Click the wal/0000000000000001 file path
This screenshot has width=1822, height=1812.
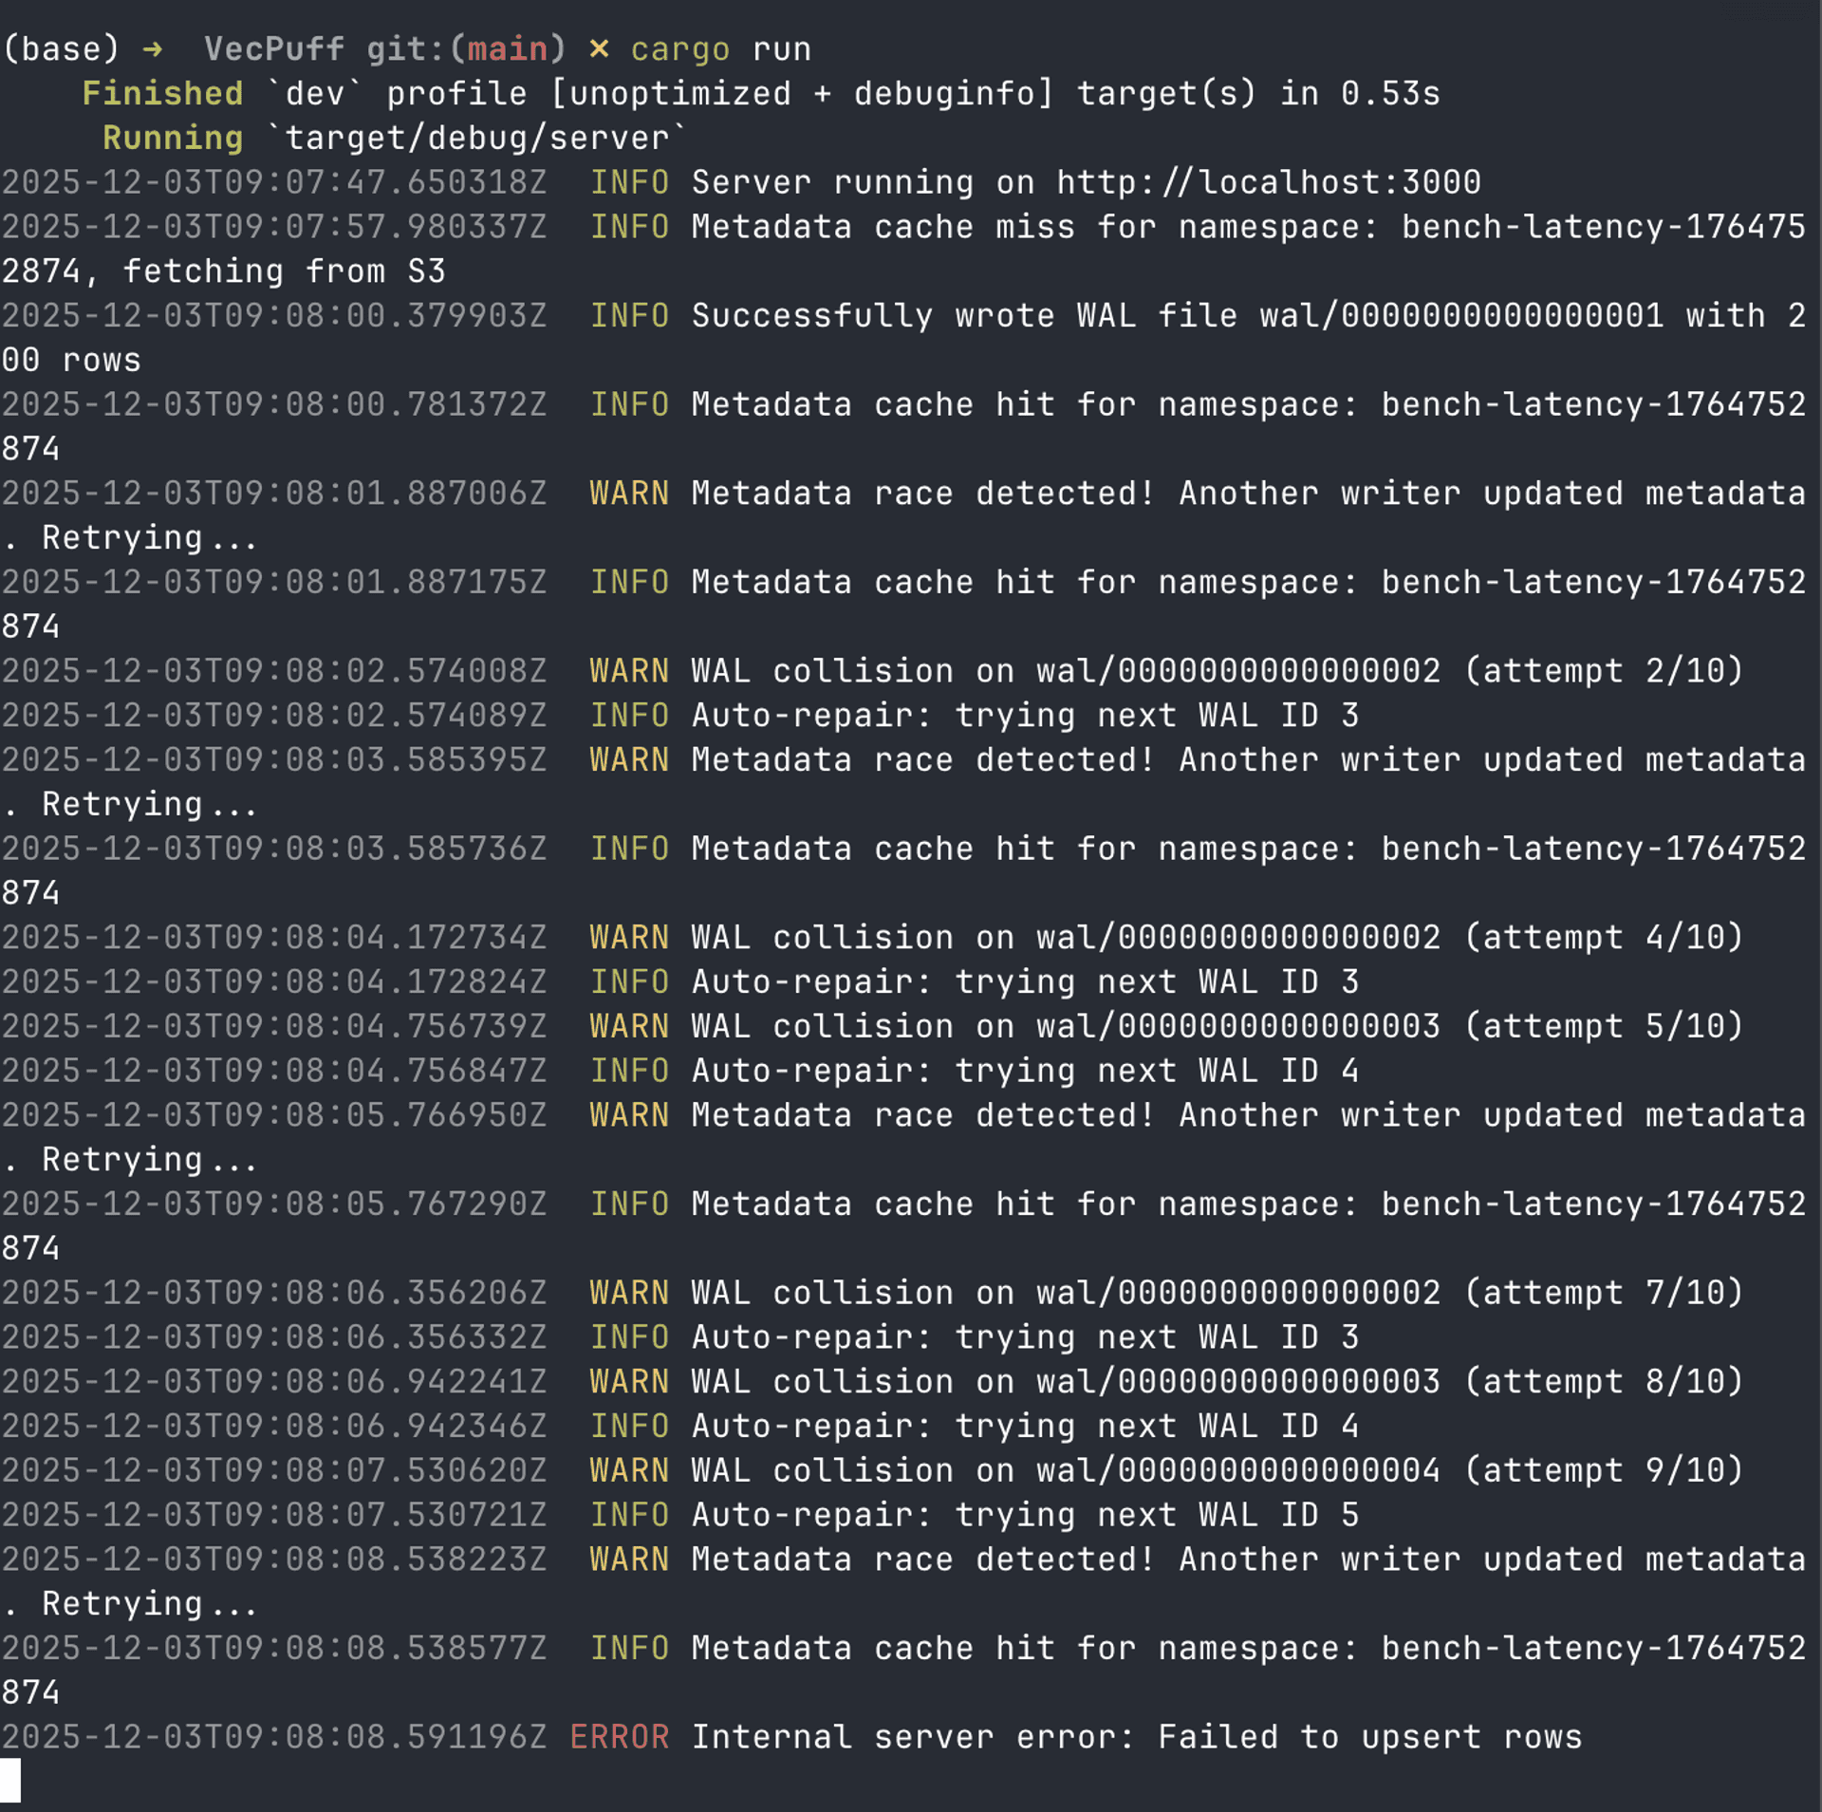(x=1461, y=315)
